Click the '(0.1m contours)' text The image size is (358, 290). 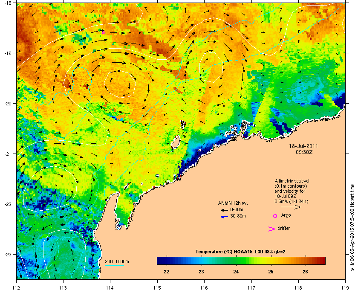tap(291, 186)
